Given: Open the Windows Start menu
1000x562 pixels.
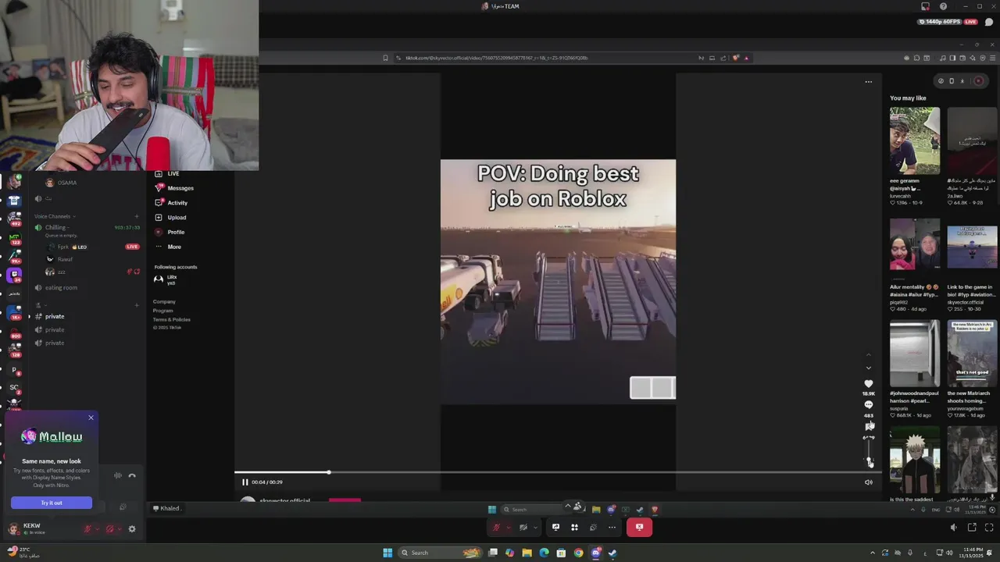Looking at the screenshot, I should click(387, 553).
